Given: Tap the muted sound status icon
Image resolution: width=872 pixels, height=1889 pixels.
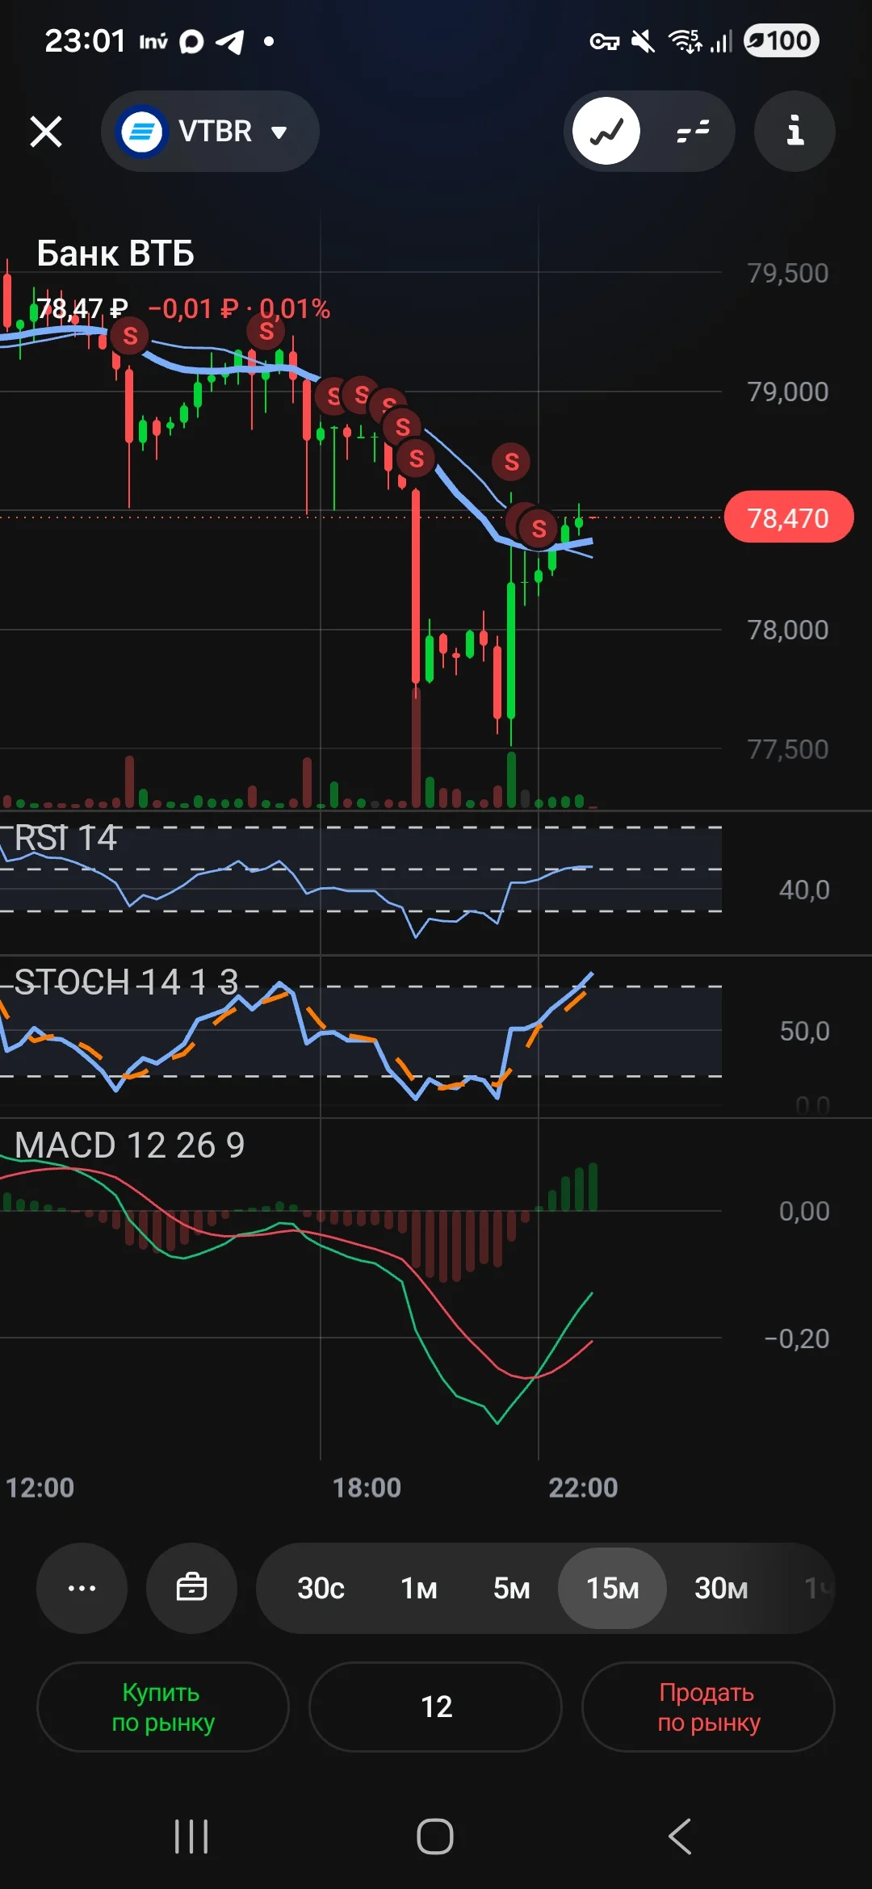Looking at the screenshot, I should pos(643,40).
